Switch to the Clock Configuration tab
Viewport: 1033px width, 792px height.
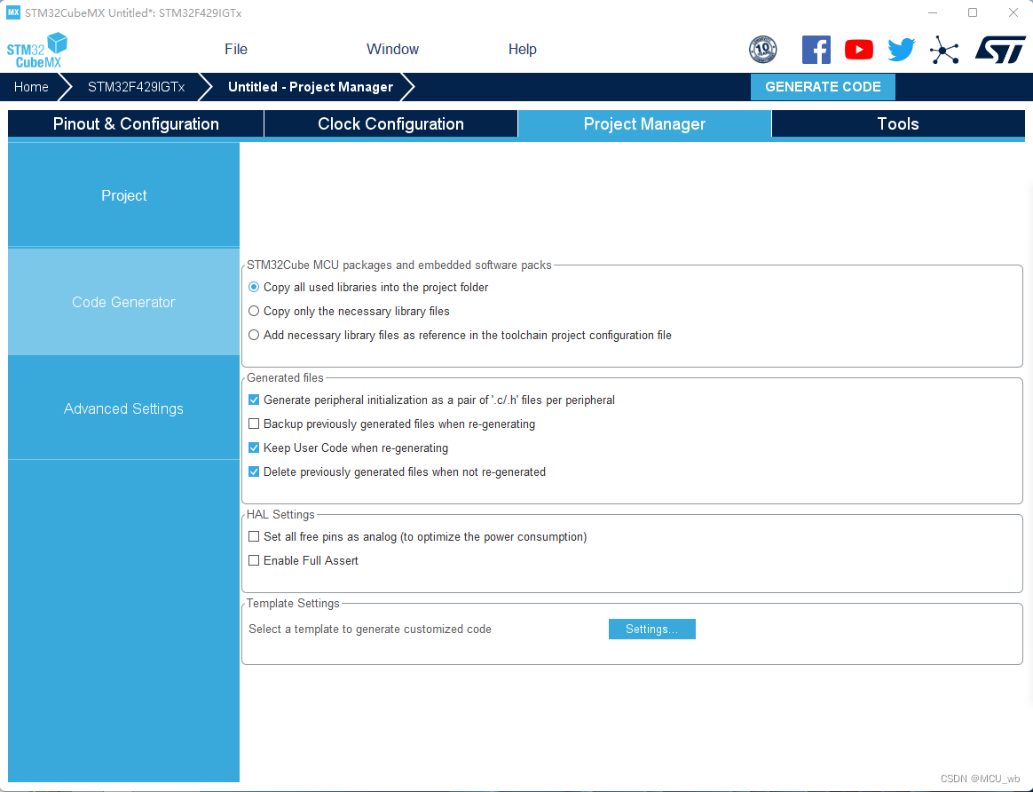tap(390, 124)
